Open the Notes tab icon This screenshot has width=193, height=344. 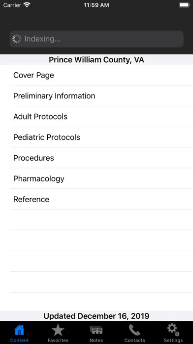[96, 330]
